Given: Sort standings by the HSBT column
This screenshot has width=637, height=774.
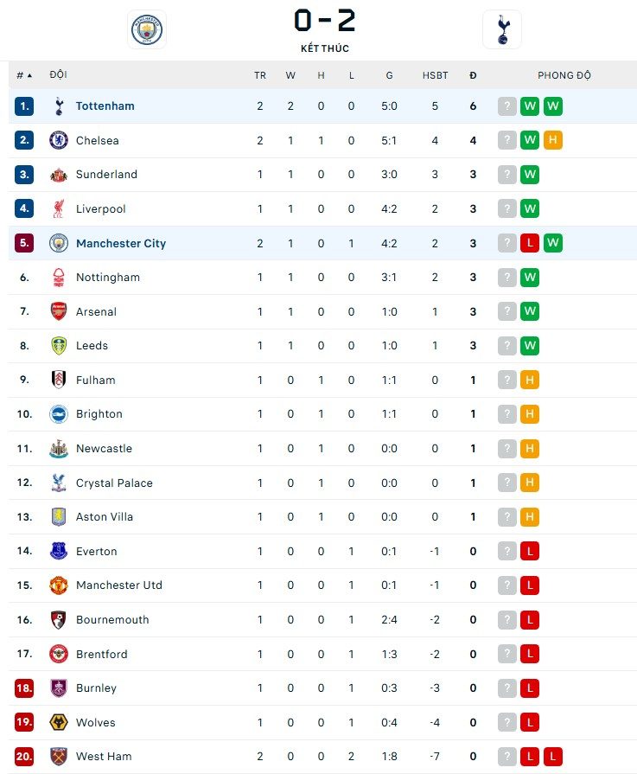Looking at the screenshot, I should pos(436,75).
